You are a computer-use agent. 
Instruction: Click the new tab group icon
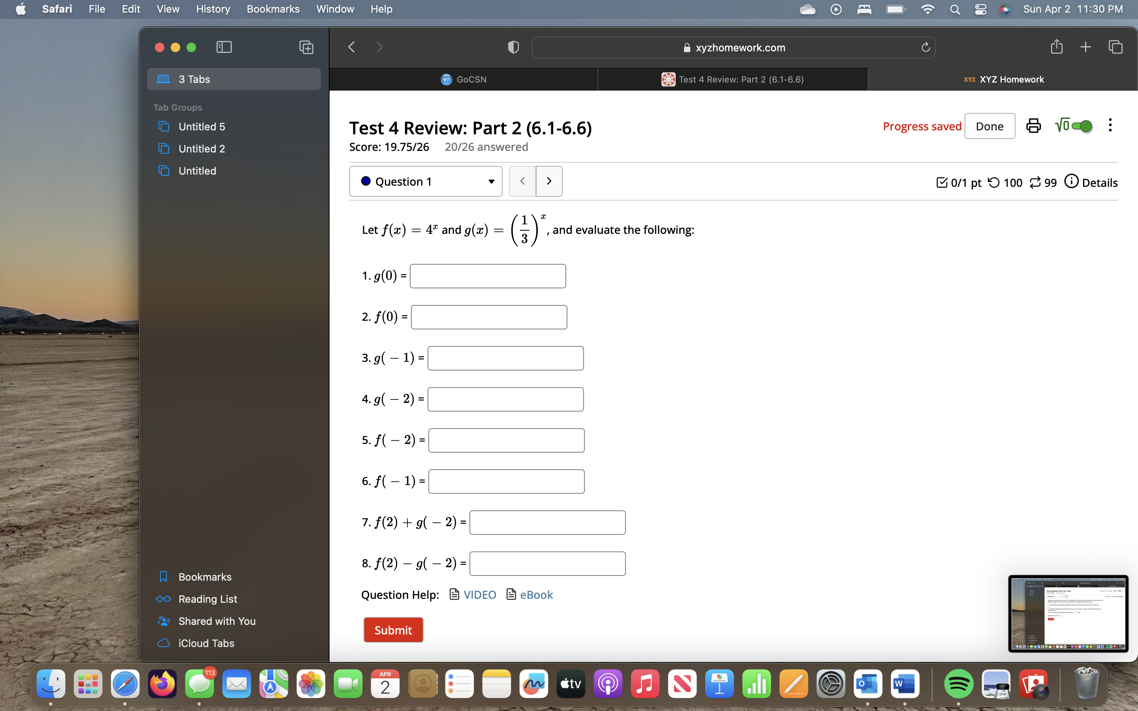coord(306,47)
